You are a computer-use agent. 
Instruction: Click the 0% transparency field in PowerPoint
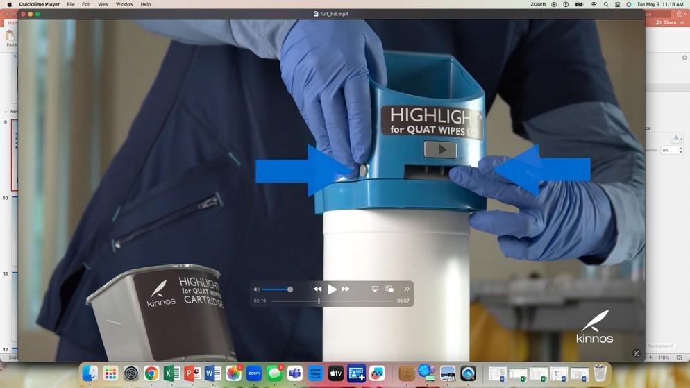(x=669, y=150)
